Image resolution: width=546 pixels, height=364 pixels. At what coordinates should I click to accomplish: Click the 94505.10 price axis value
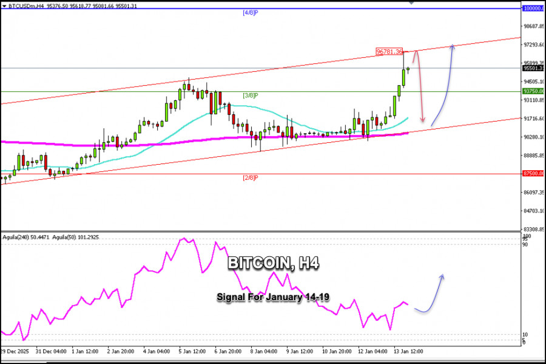click(534, 81)
